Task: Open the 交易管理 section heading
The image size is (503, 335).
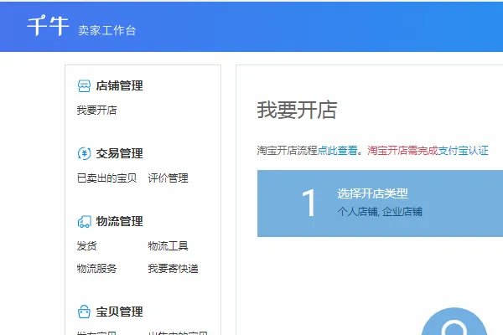Action: tap(119, 153)
